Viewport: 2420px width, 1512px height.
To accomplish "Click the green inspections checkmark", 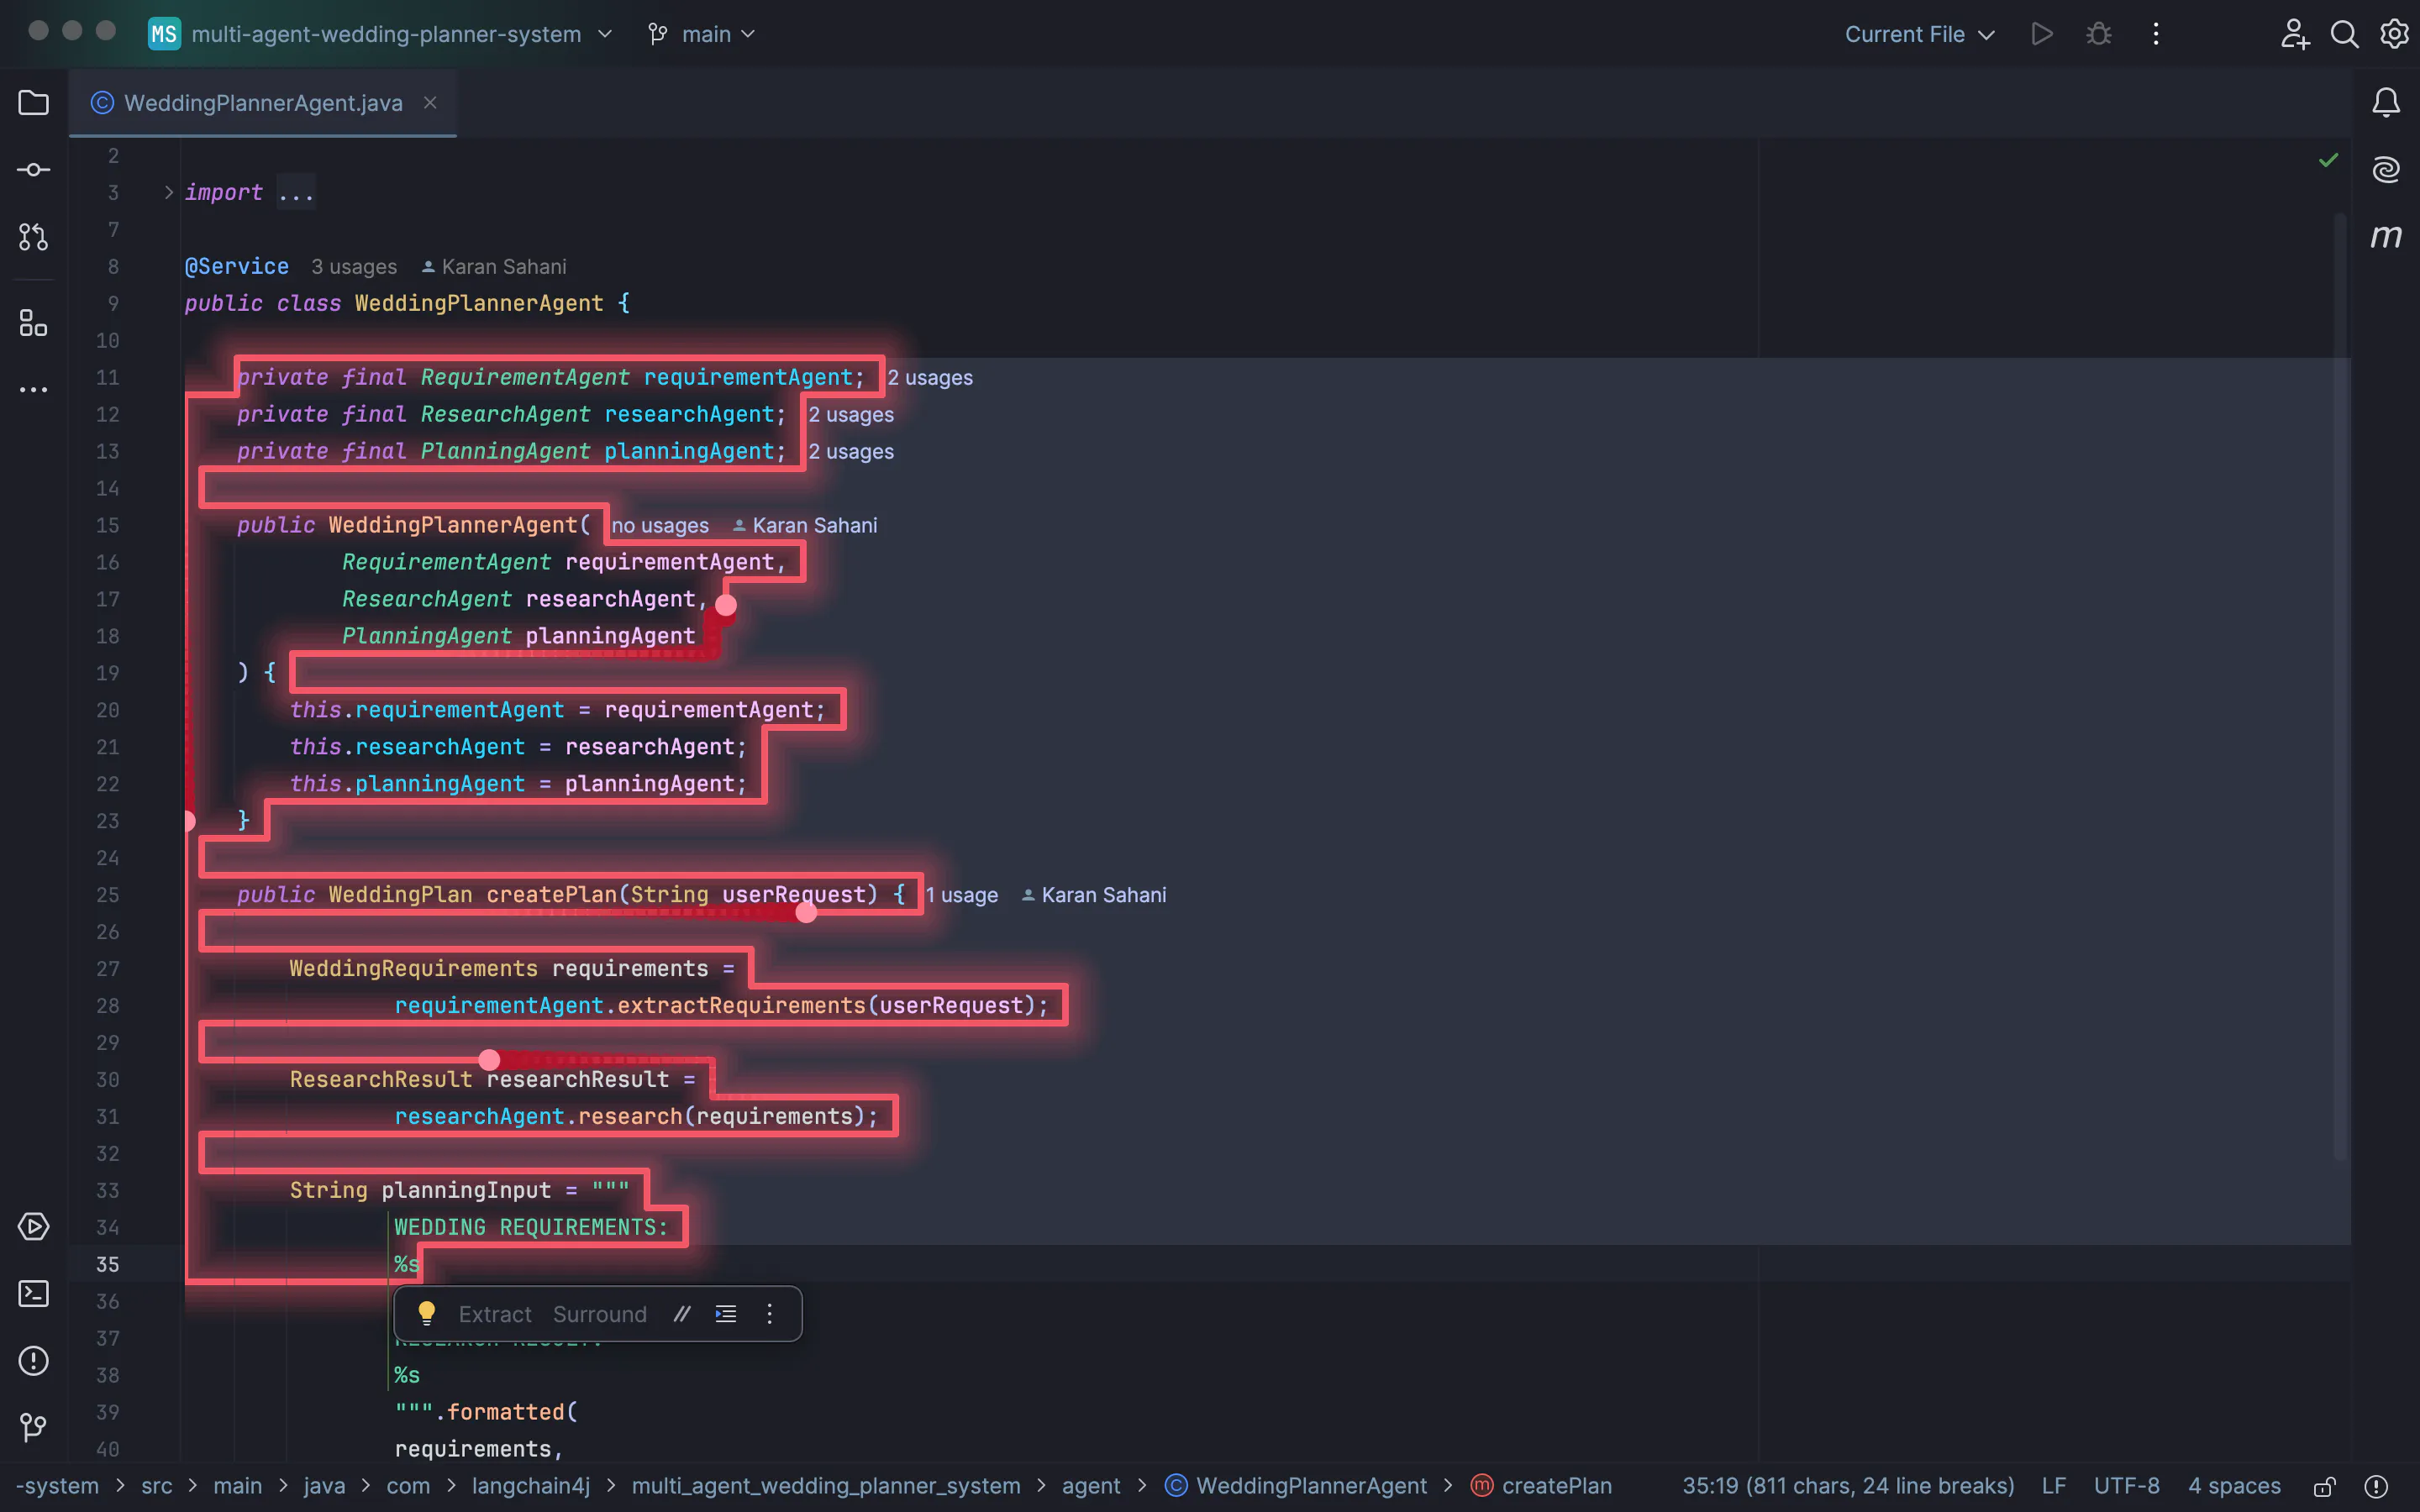I will (x=2328, y=160).
